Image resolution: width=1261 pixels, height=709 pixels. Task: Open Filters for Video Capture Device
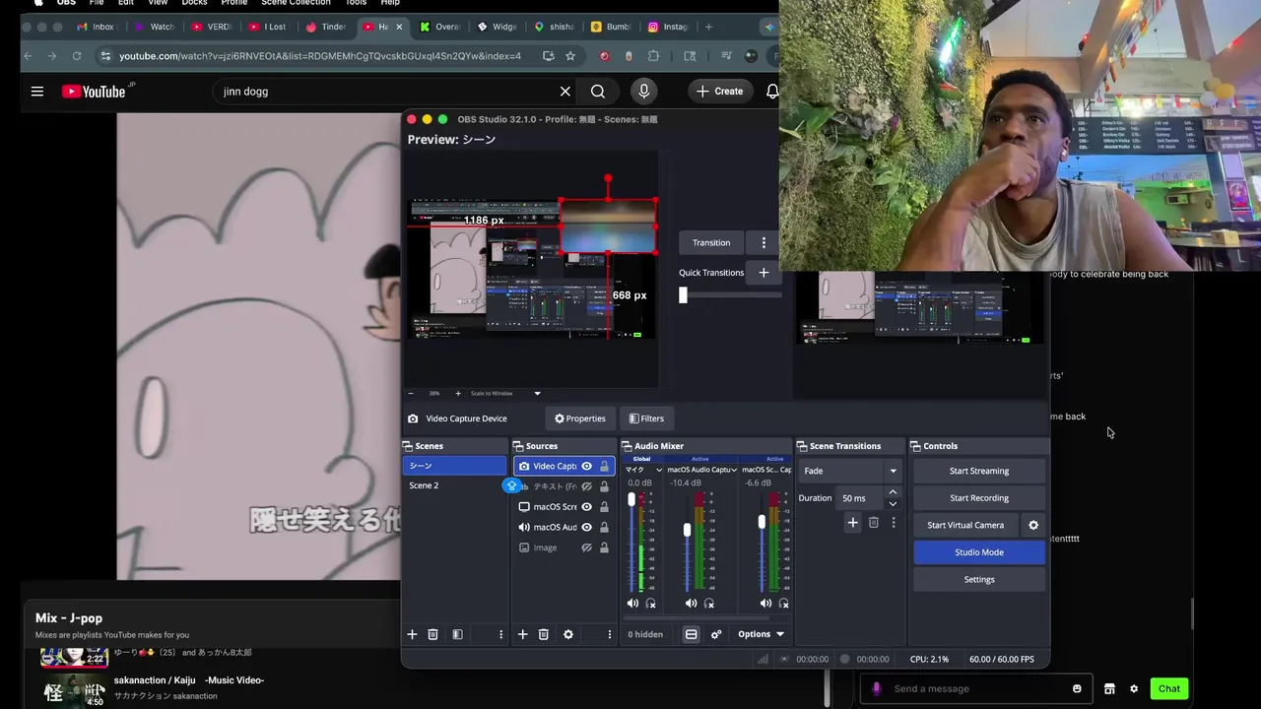(646, 419)
